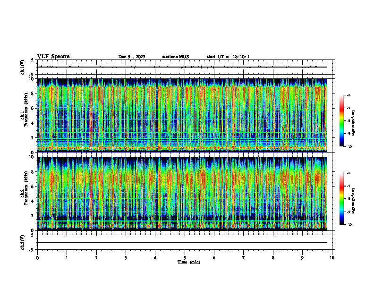
Task: Click the "start UT = 18:10:1" header text
Action: 228,57
